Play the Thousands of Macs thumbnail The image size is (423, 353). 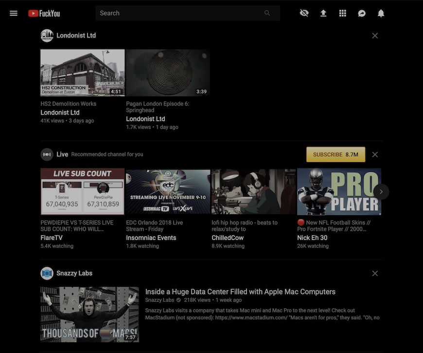click(x=89, y=315)
